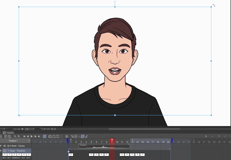Click the blue end frame marker after 20
The image size is (231, 160).
(172, 141)
